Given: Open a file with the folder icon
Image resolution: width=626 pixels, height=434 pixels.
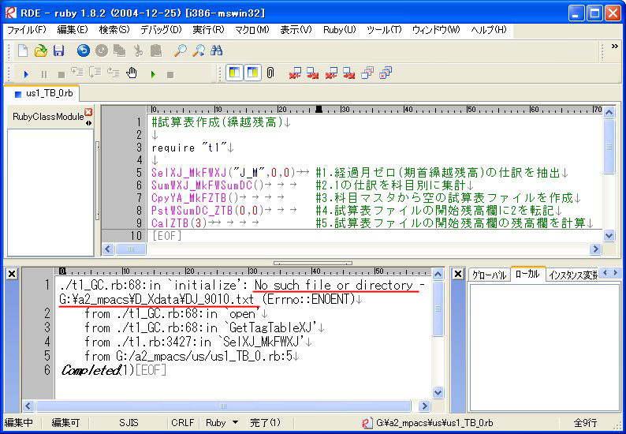Looking at the screenshot, I should click(x=40, y=51).
